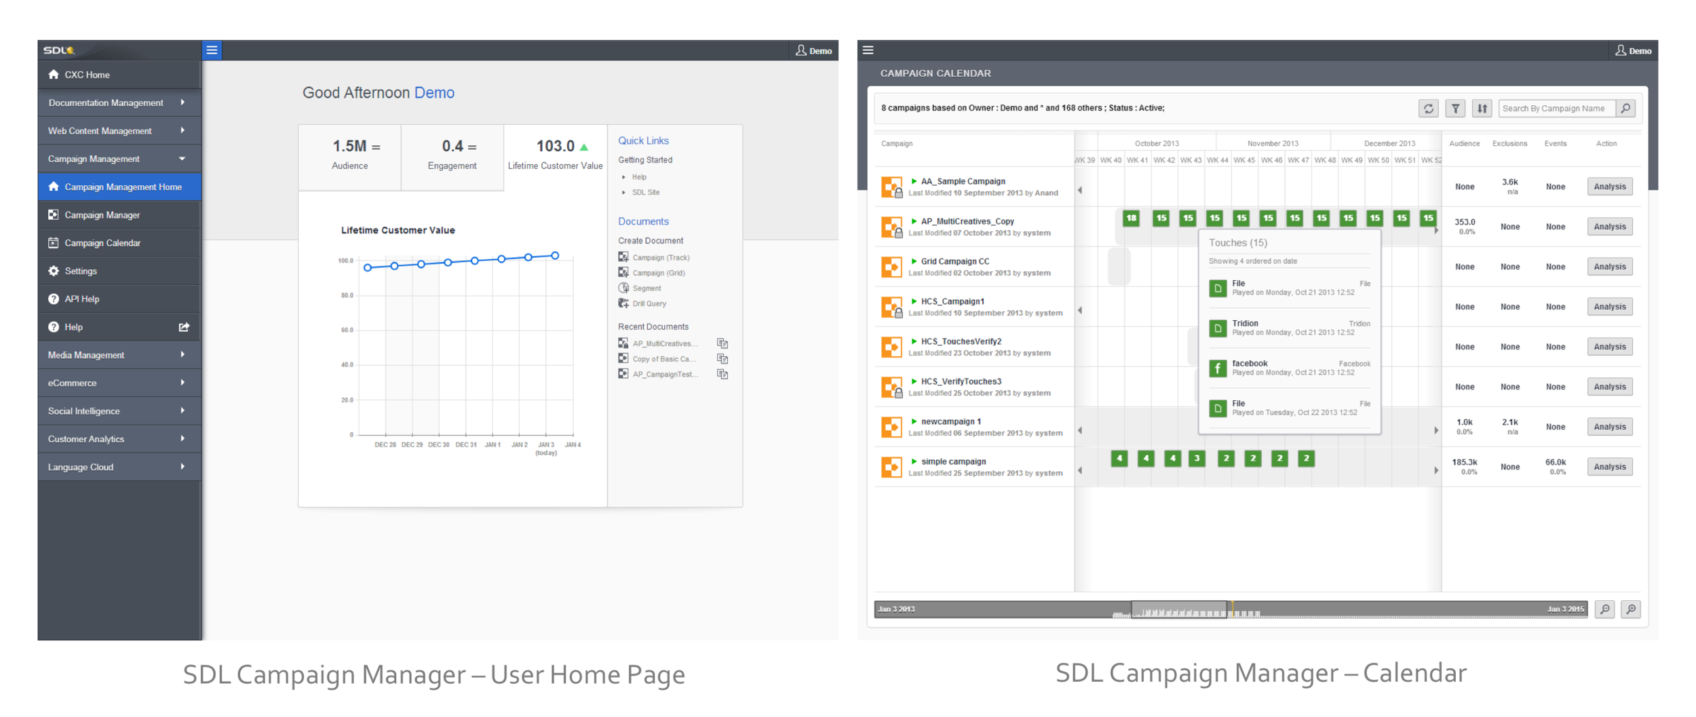
Task: Create Campaign (Grid) document
Action: pyautogui.click(x=652, y=273)
